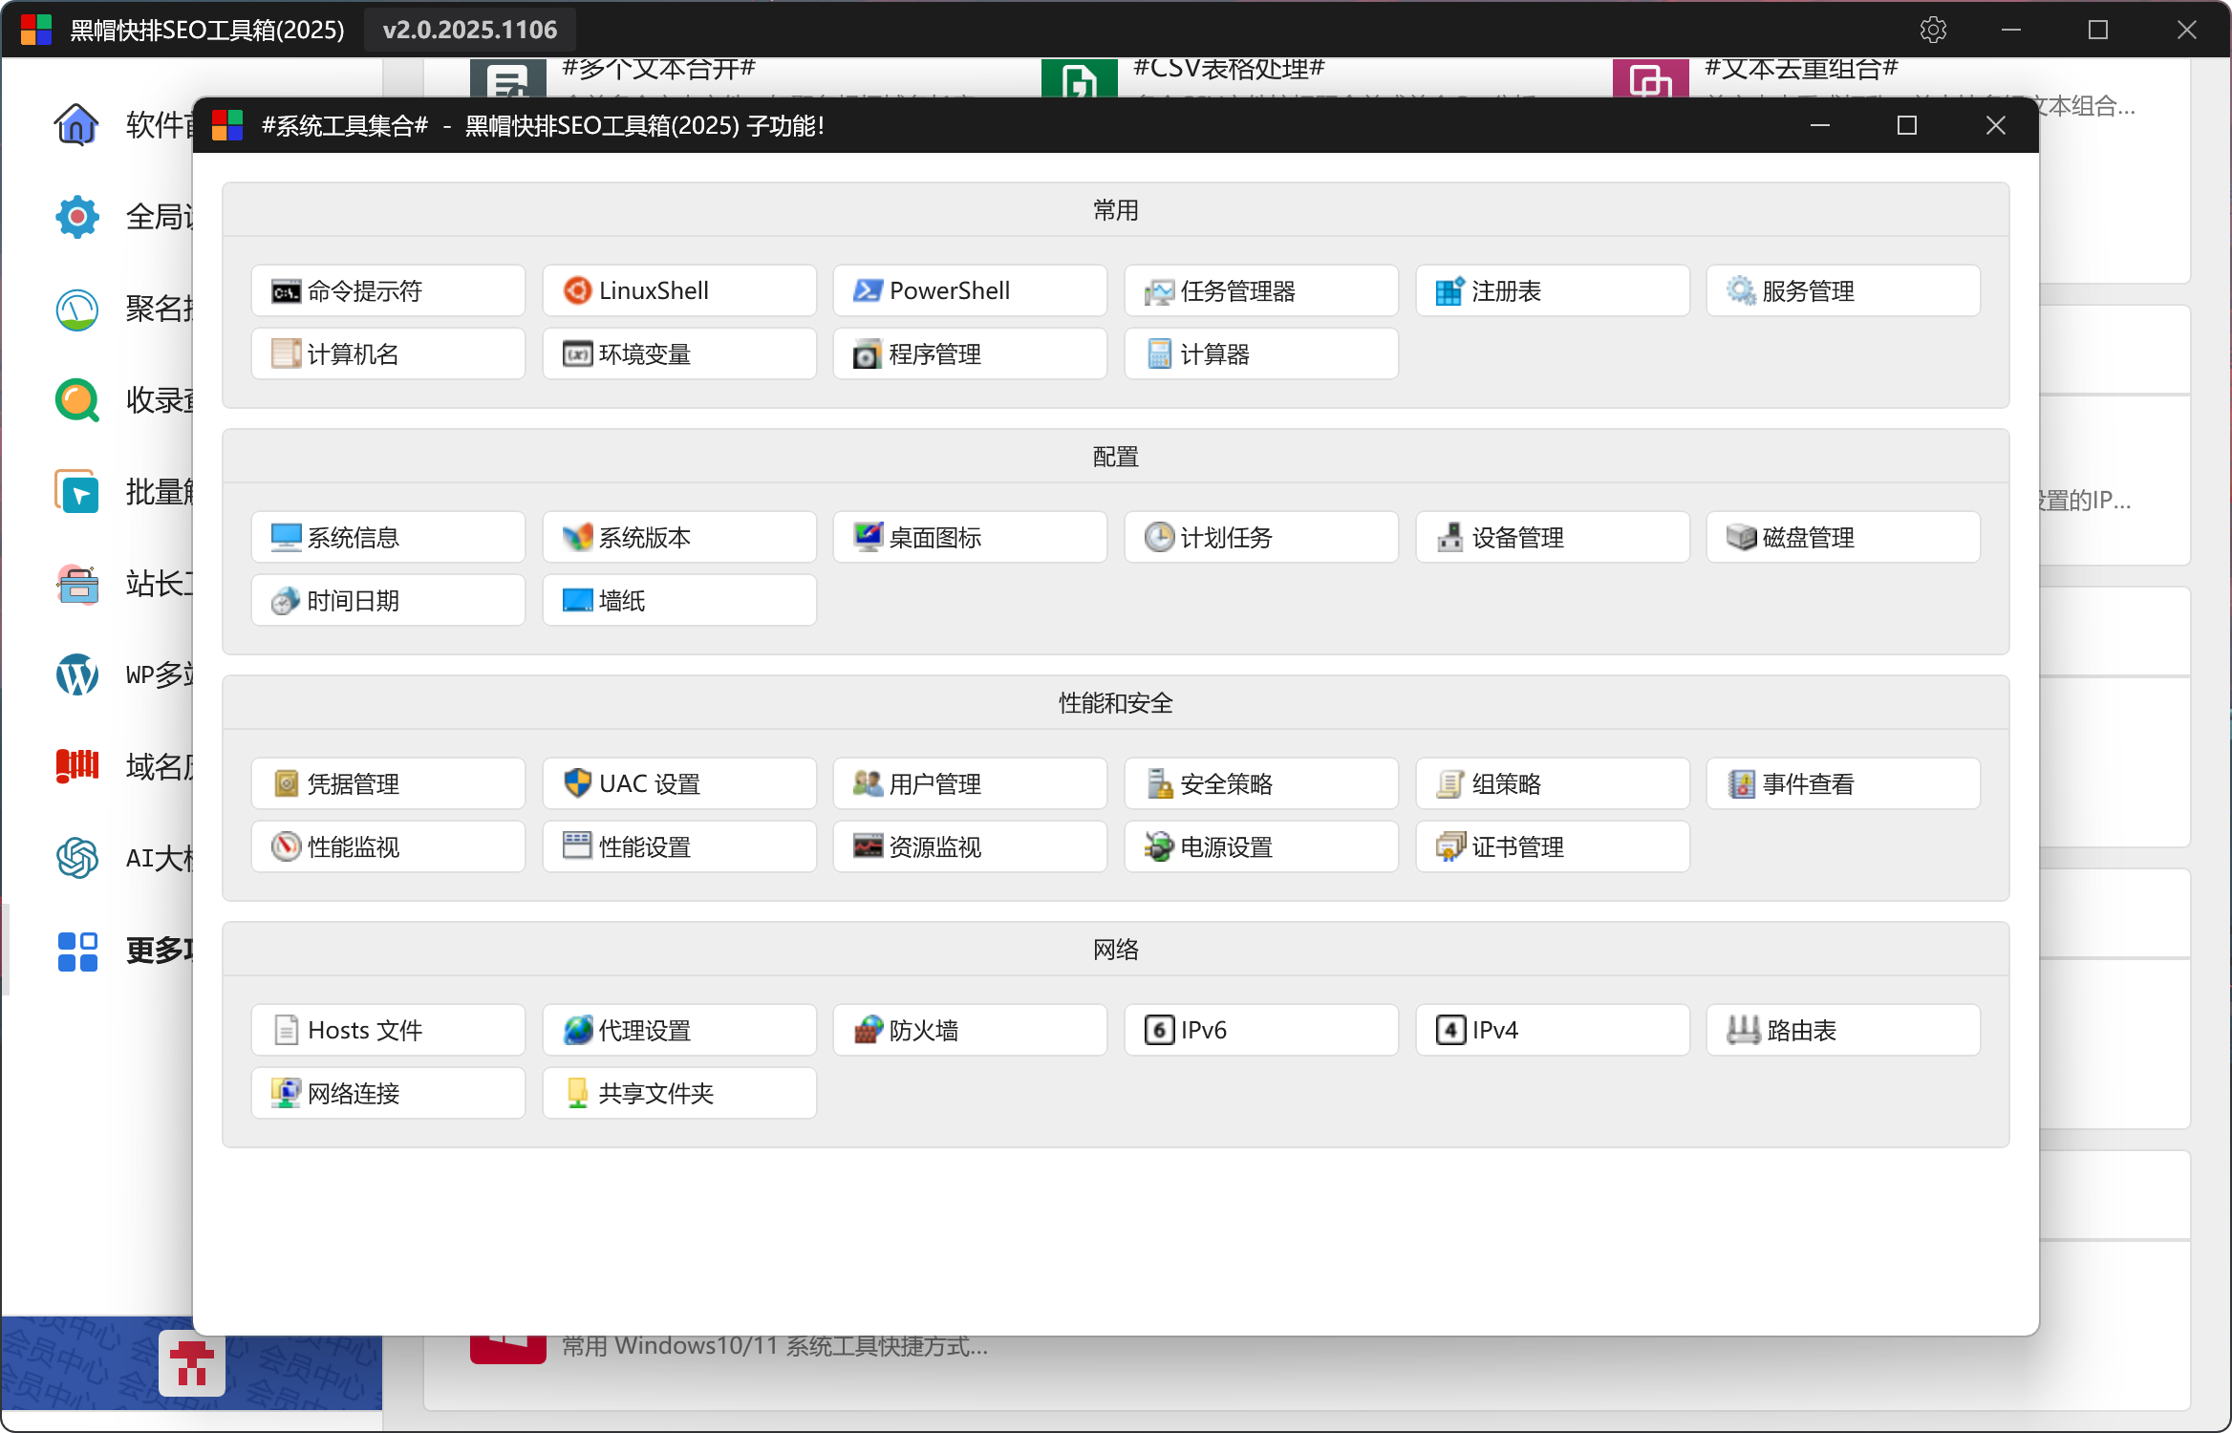
Task: Open the Hosts 文件 editor
Action: click(x=387, y=1030)
